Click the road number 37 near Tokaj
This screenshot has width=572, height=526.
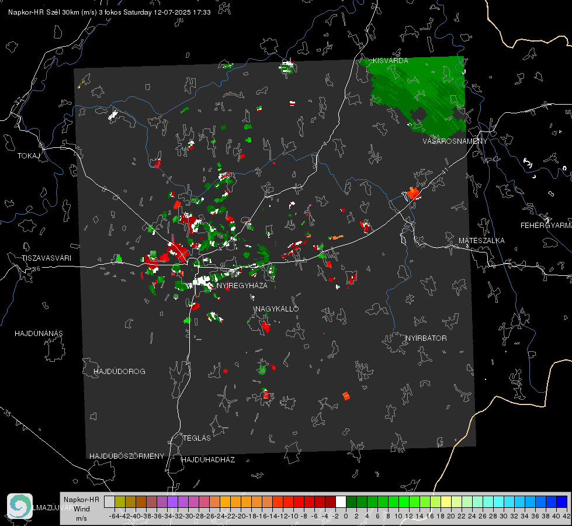[18, 101]
